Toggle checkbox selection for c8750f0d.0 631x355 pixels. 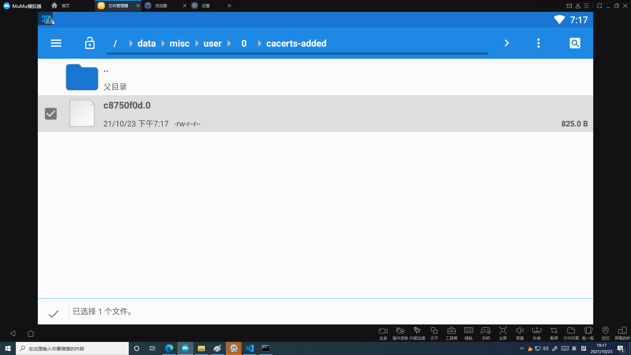click(51, 113)
